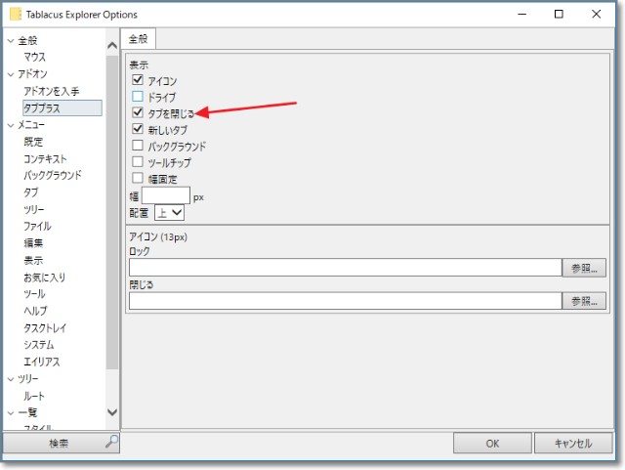This screenshot has width=625, height=470.
Task: Select the 全般 tab
Action: pos(138,39)
